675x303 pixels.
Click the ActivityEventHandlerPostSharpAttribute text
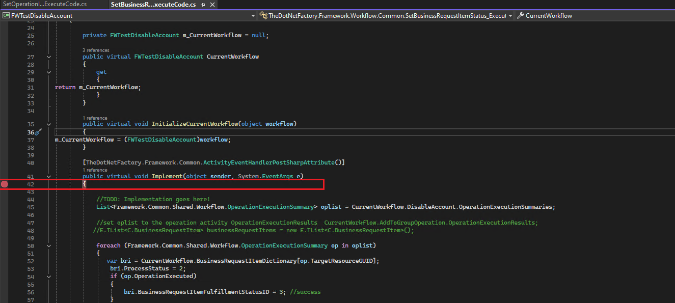[269, 162]
